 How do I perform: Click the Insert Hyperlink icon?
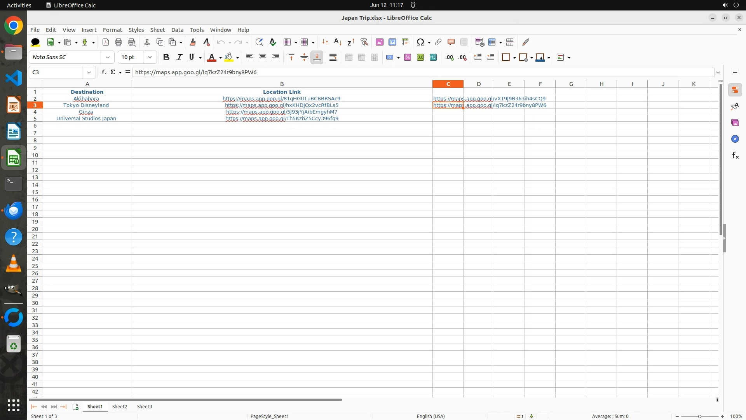point(438,42)
